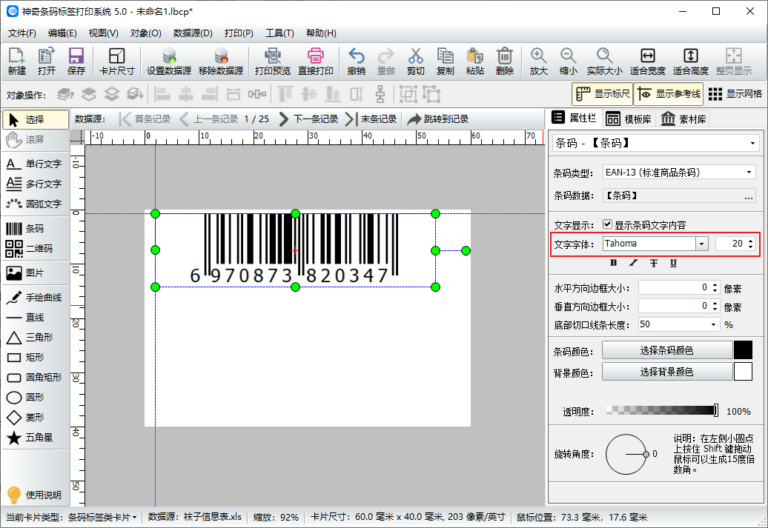Adjust 水平方向边框大小 stepper
The height and width of the screenshot is (528, 768).
click(x=715, y=288)
